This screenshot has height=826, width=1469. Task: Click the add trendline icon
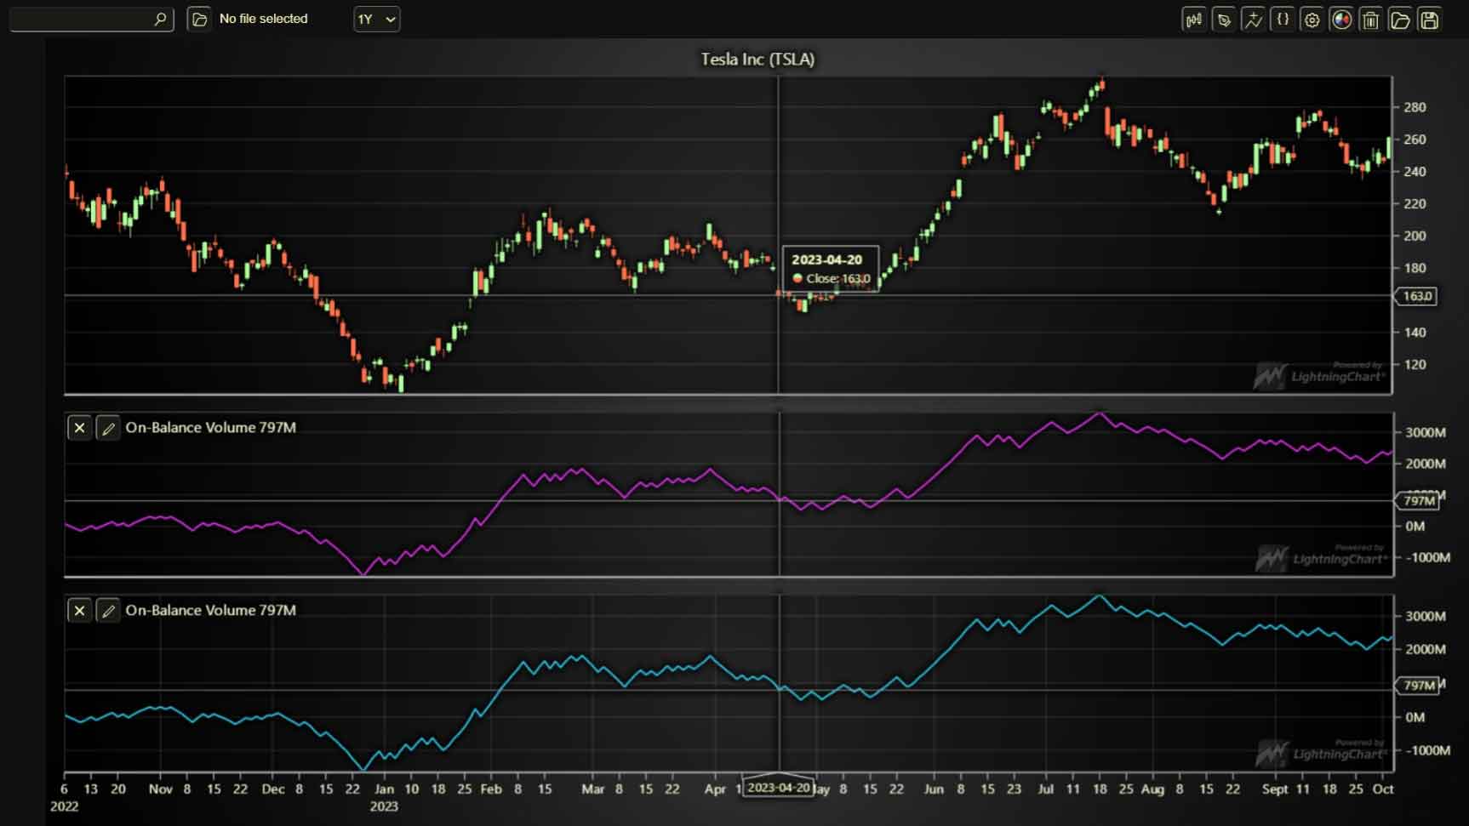(x=1254, y=20)
